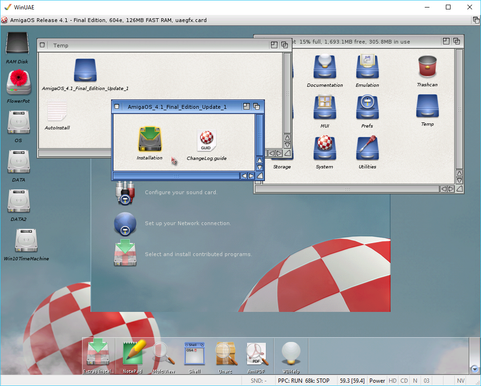Click the down arrow in update window scrollbar
Viewport: 481px width, 386px height.
tap(260, 167)
